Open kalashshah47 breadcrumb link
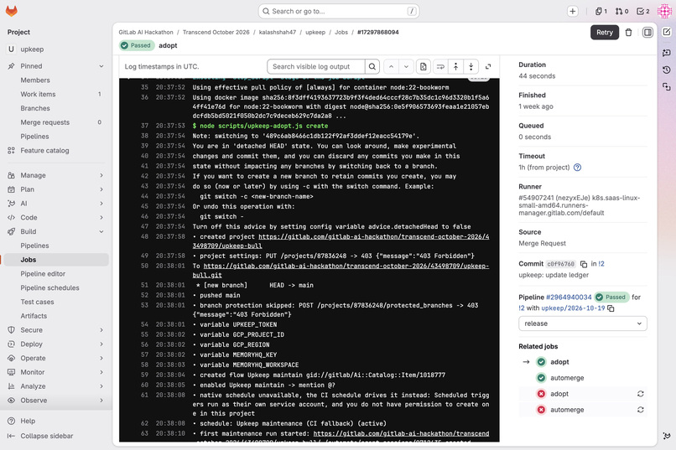The image size is (676, 450). coord(278,33)
